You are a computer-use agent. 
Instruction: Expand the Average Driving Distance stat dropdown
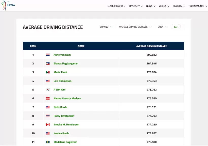135,27
